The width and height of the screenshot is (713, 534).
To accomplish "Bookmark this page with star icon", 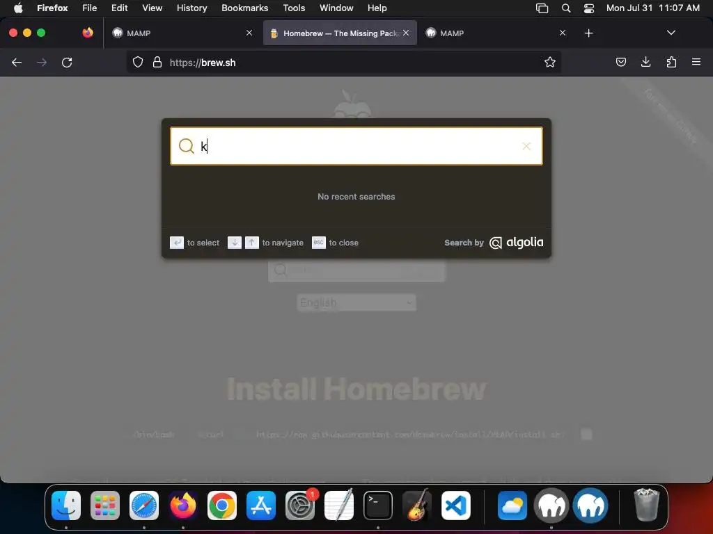I will pyautogui.click(x=550, y=62).
